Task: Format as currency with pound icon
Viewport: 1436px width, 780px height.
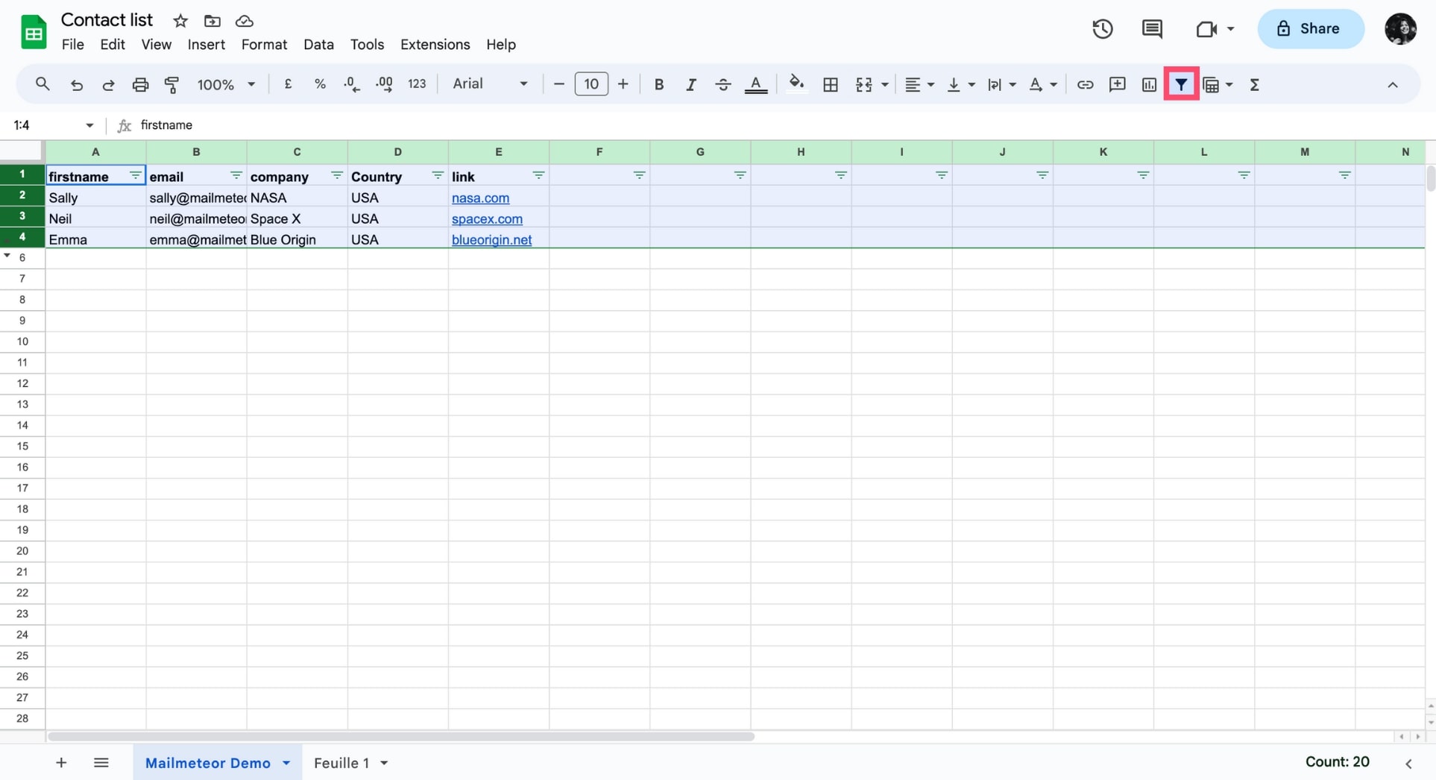Action: point(288,84)
